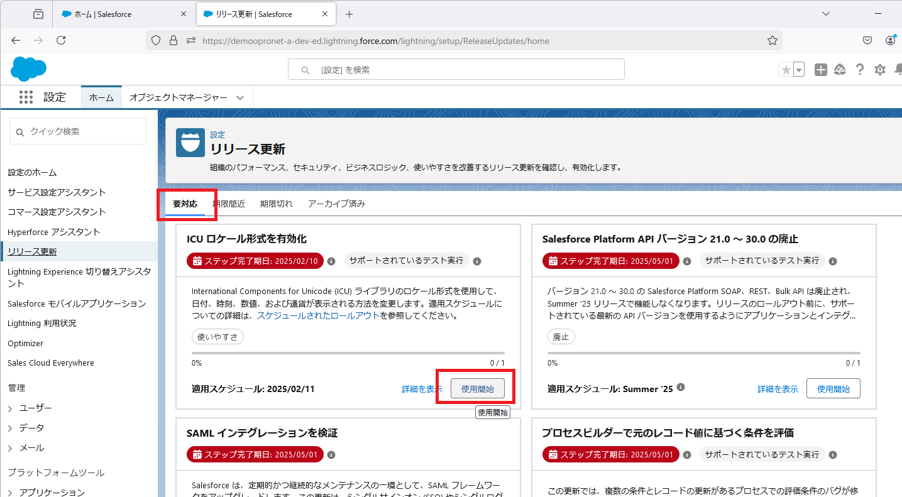Viewport: 902px width, 497px height.
Task: Click the ICU update progress bar
Action: (348, 353)
